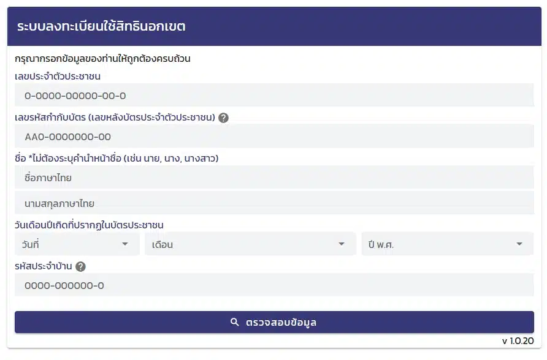Expand the month selector via its chevron arrow
This screenshot has height=360, width=547.
pyautogui.click(x=342, y=244)
